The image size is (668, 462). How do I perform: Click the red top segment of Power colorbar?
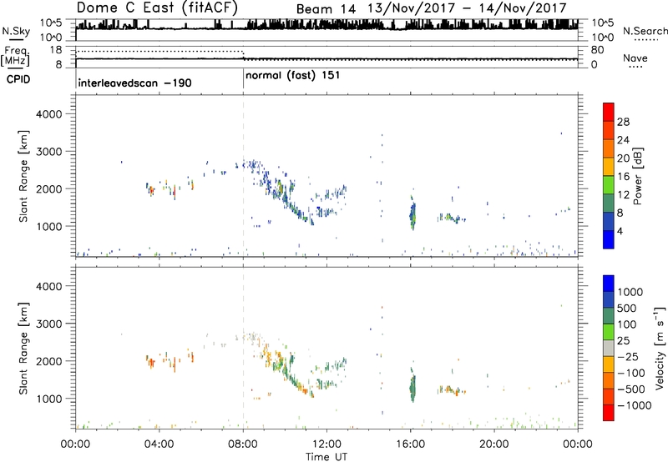(609, 112)
